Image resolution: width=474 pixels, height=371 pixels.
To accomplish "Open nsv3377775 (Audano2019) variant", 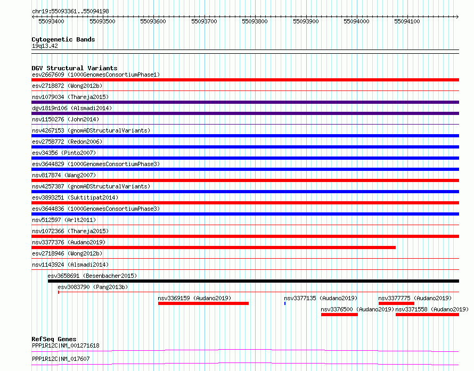I will (x=415, y=298).
